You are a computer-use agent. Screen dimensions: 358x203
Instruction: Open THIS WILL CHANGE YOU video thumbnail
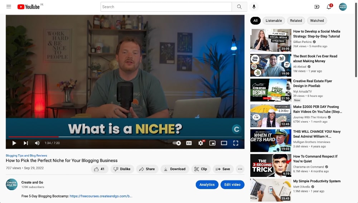271,140
